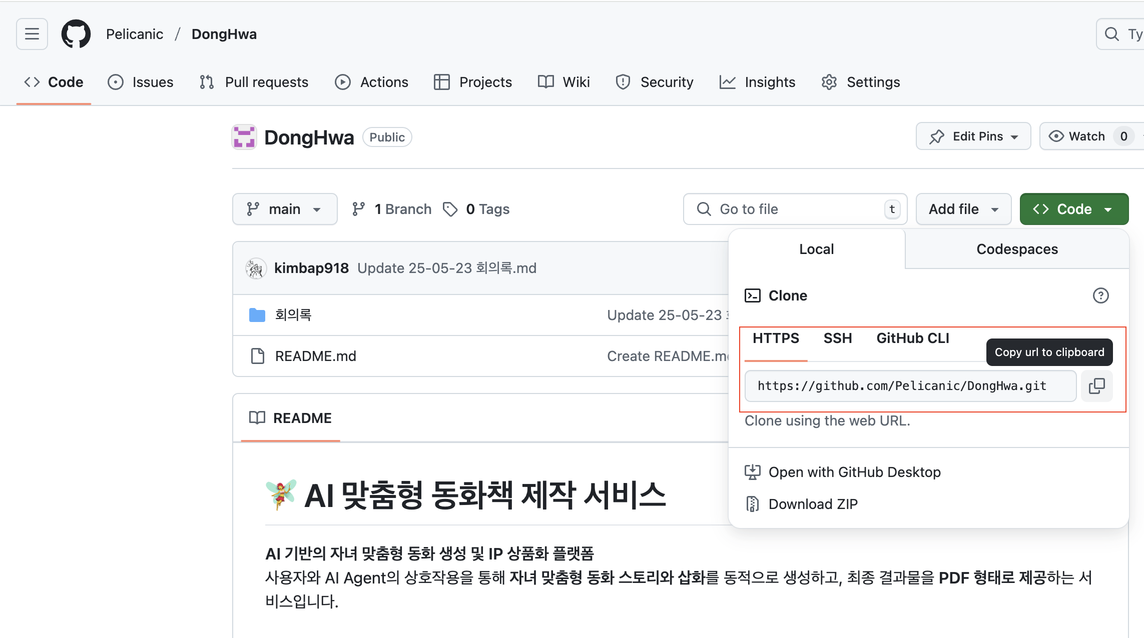Select the README tab above file content
Image resolution: width=1144 pixels, height=638 pixels.
click(x=290, y=418)
